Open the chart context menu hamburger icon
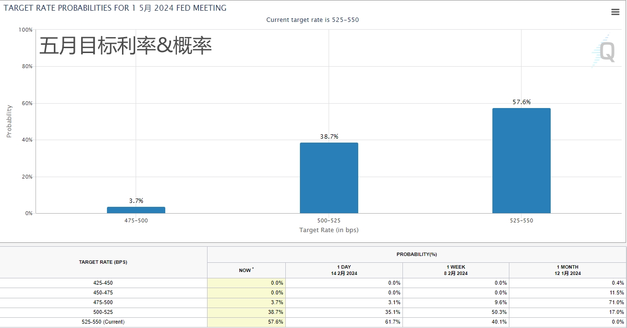The image size is (627, 328). pos(615,13)
